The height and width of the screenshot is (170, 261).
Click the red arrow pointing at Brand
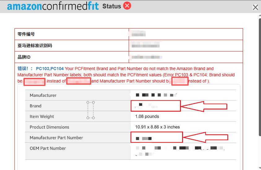click(x=204, y=106)
